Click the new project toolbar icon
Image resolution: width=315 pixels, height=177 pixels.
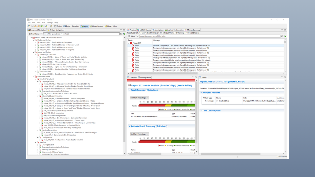point(29,26)
